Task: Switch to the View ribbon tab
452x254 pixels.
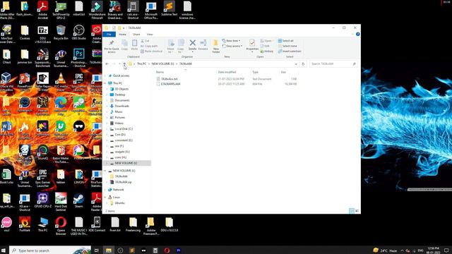Action: coord(150,35)
